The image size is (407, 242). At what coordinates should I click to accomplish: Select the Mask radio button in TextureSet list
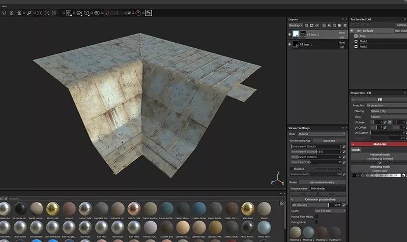(x=356, y=36)
